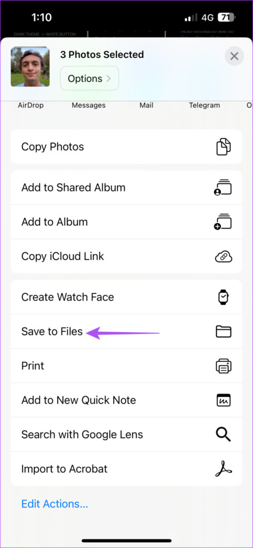Tap the Add to Shared Album icon
This screenshot has height=548, width=253.
coord(223,188)
